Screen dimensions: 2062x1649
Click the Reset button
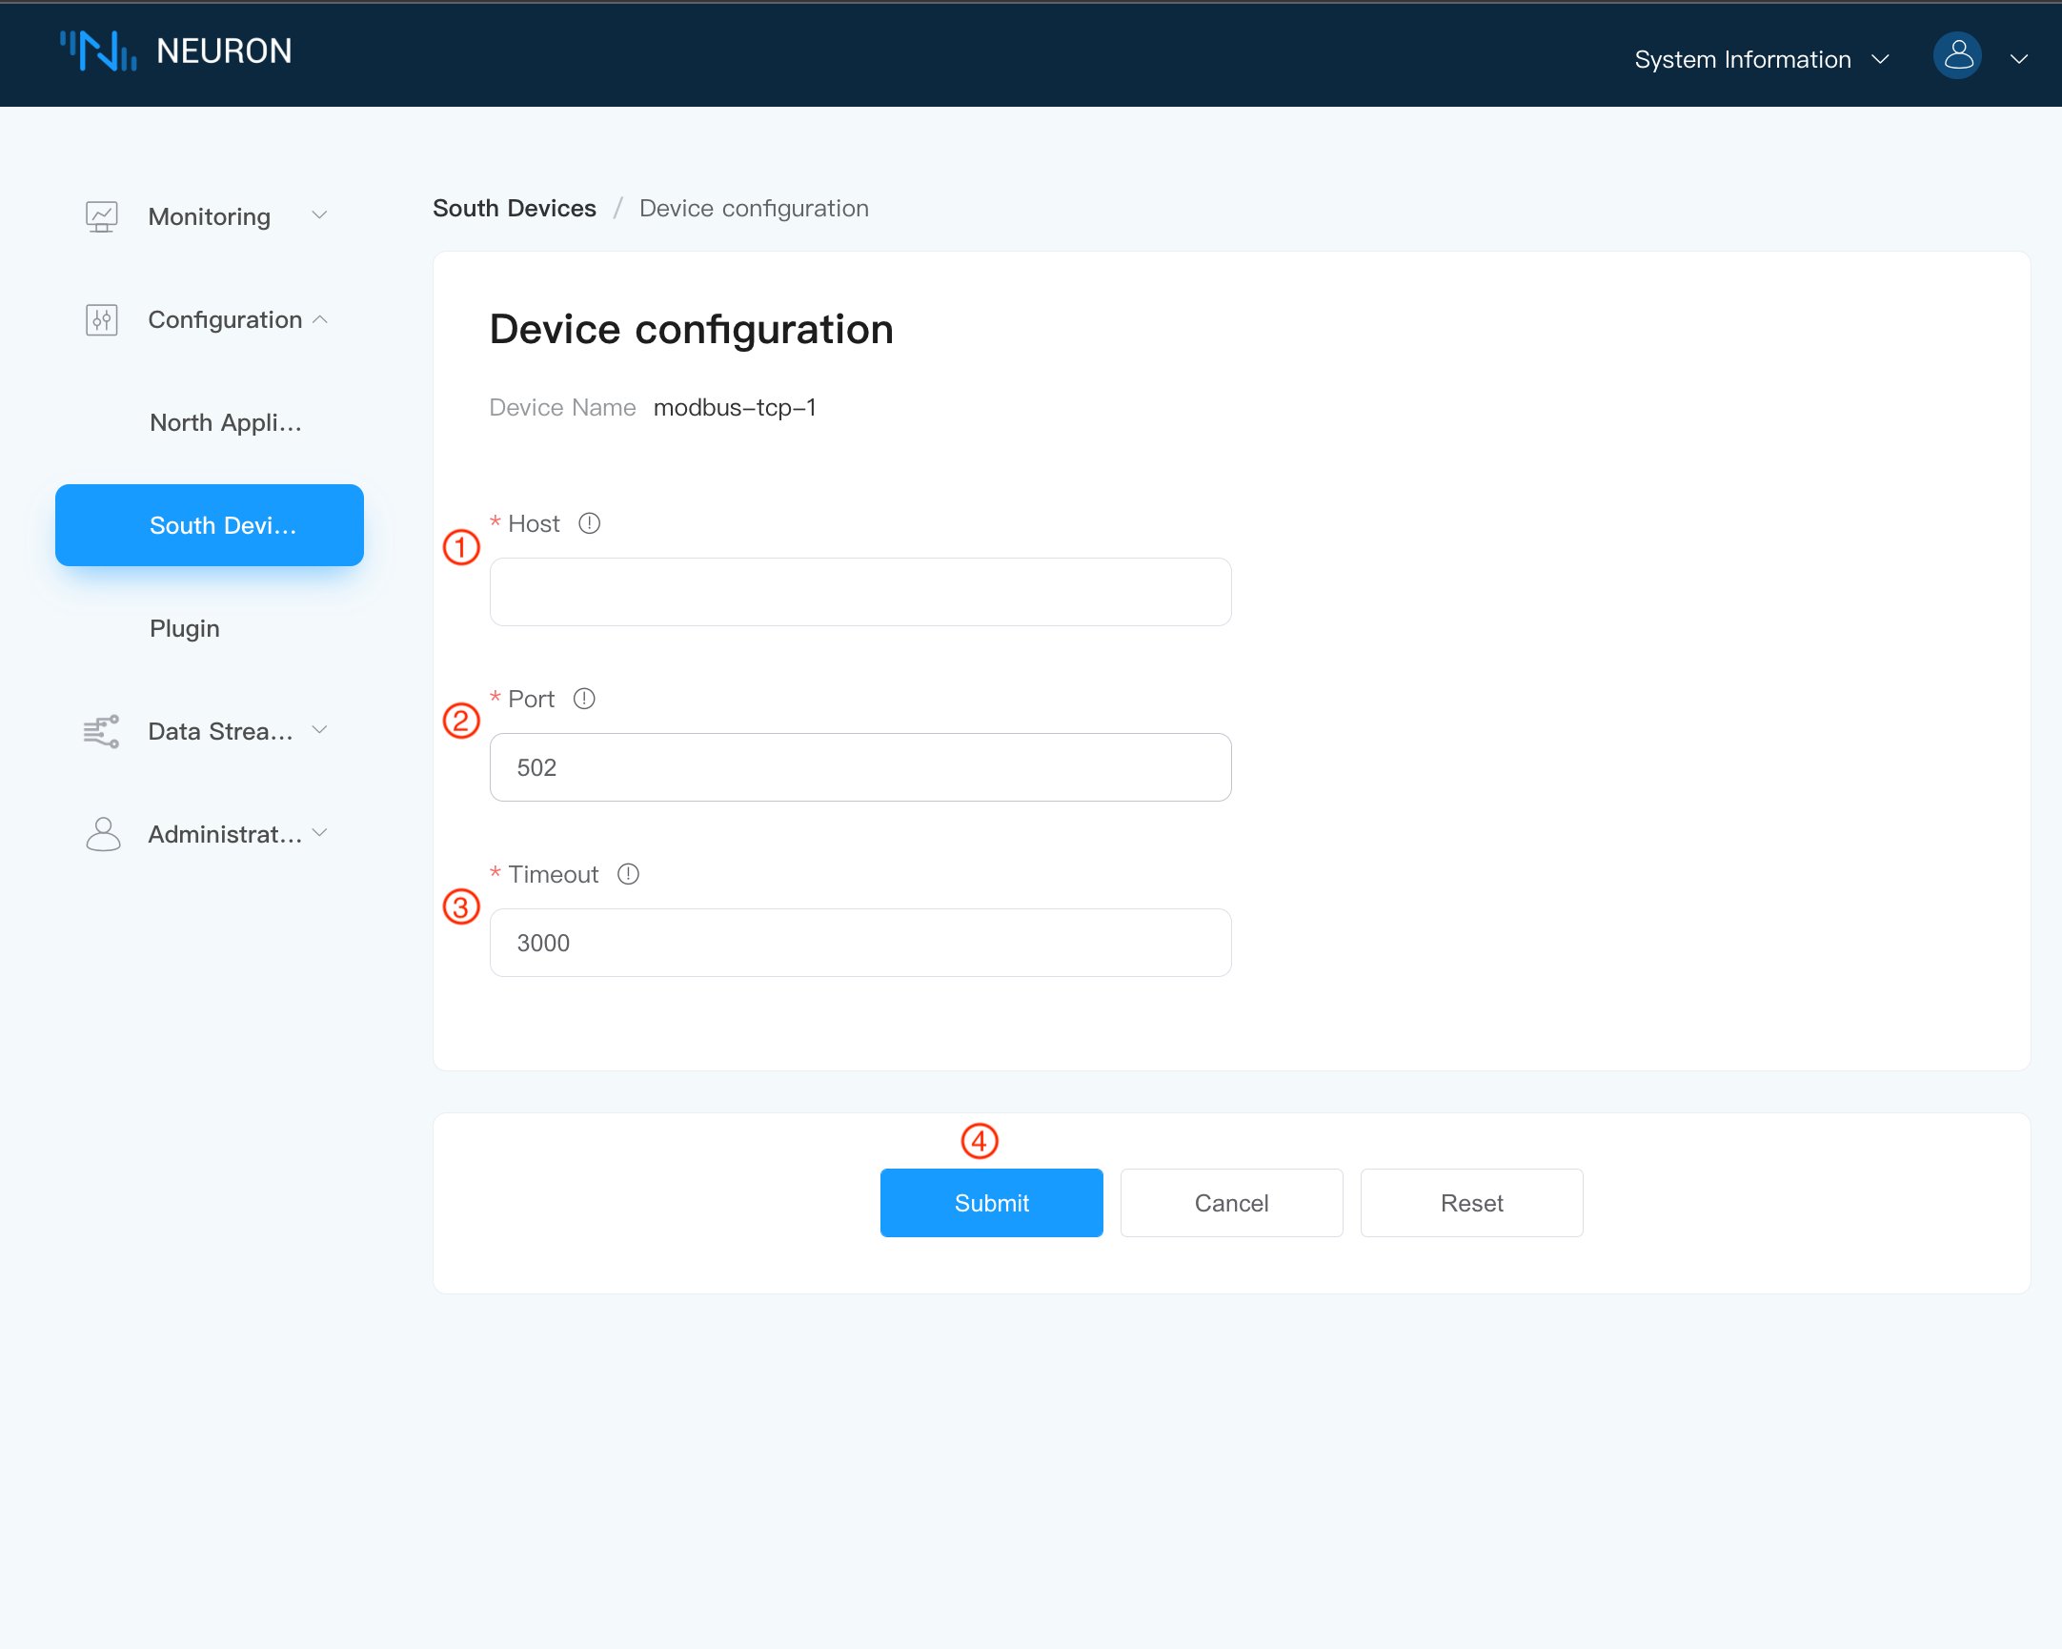(1471, 1201)
